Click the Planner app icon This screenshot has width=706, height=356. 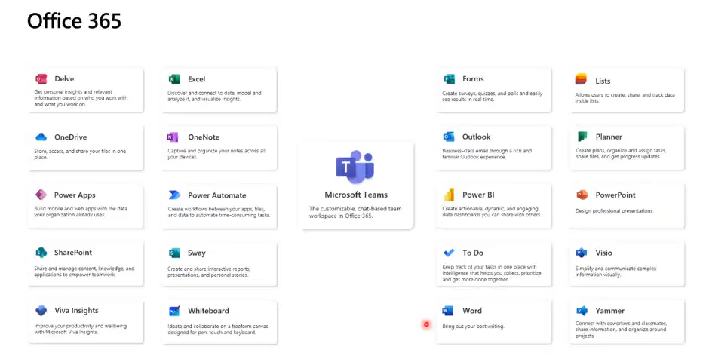tap(582, 137)
